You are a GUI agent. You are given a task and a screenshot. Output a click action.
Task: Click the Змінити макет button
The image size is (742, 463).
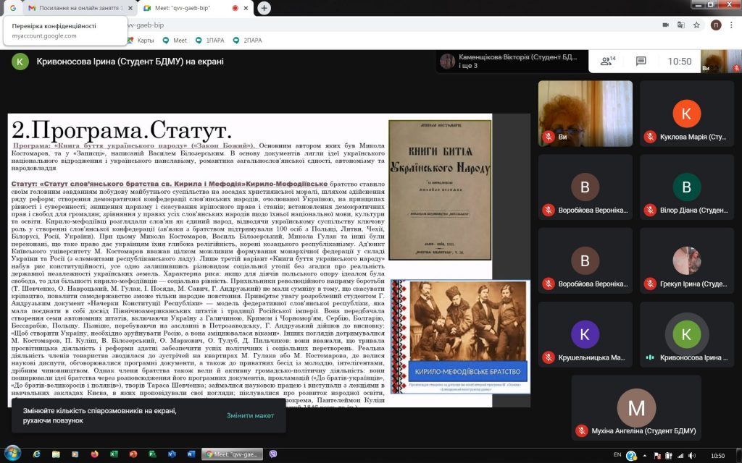[250, 415]
